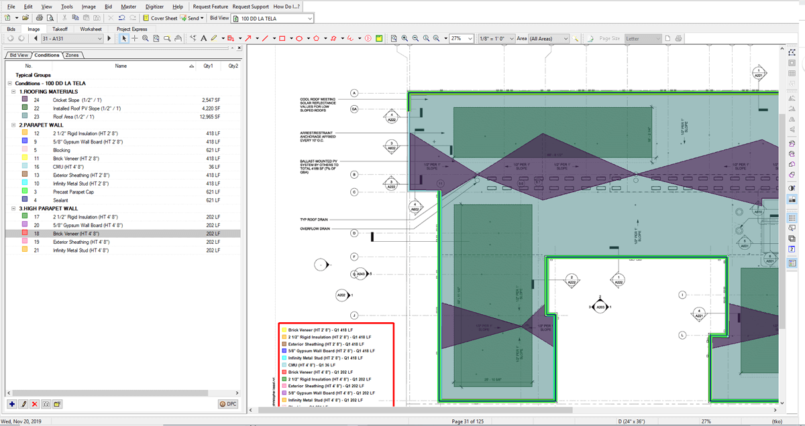
Task: Click the Cover Sheet button
Action: tap(160, 19)
